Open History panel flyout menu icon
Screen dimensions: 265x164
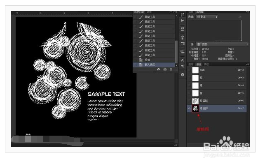coord(175,12)
